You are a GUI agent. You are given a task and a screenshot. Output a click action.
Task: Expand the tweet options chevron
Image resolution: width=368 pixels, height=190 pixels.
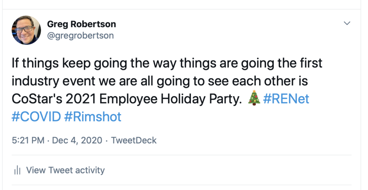pos(347,24)
